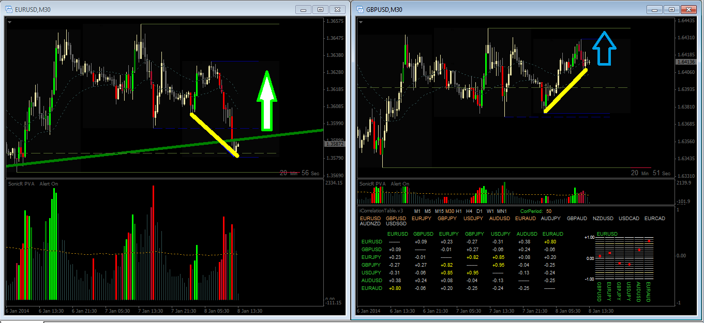The image size is (704, 323).
Task: Select the W1 timeframe in iCorrelationTable
Action: (490, 211)
